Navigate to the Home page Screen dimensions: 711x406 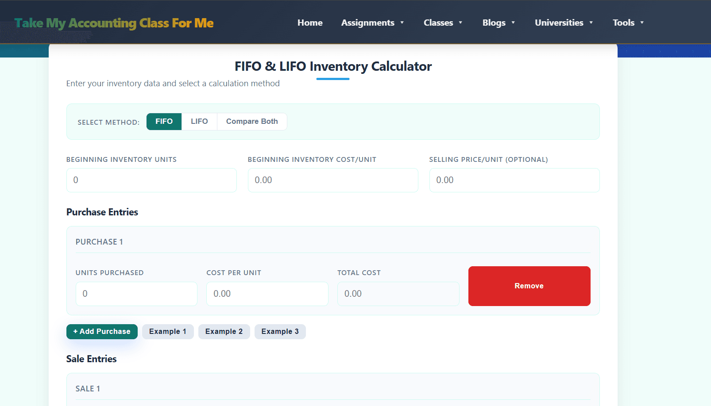[x=310, y=23]
